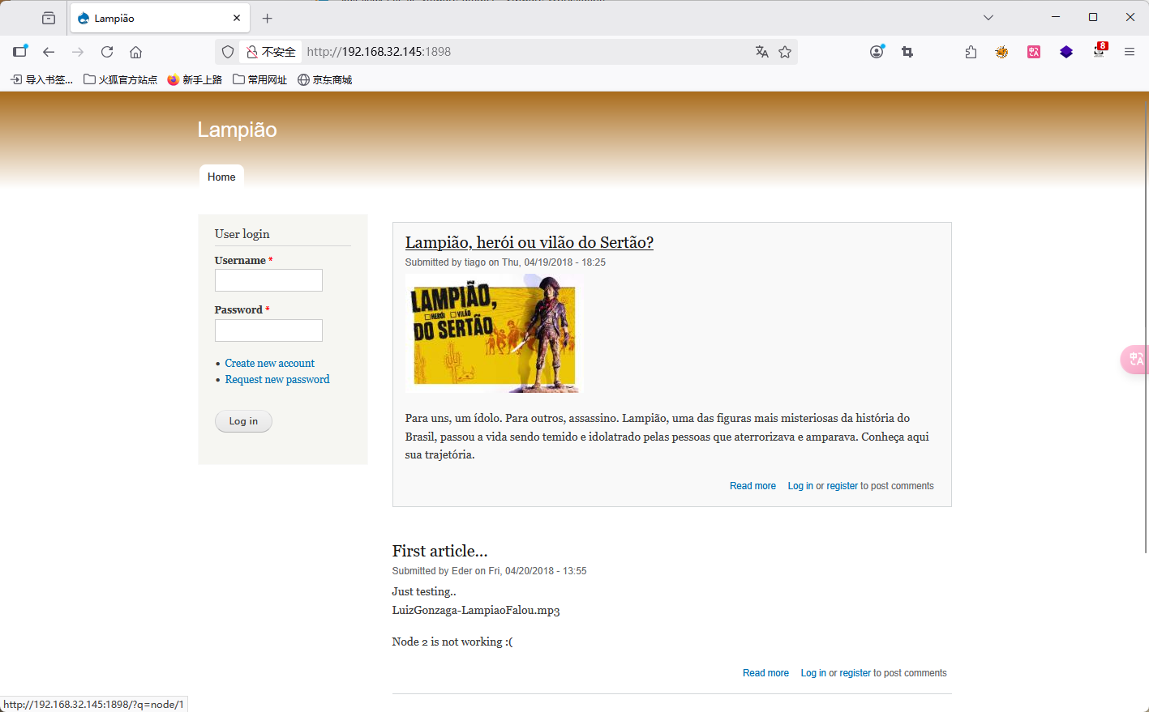Click the Lampião site title
1149x712 pixels.
click(x=237, y=130)
